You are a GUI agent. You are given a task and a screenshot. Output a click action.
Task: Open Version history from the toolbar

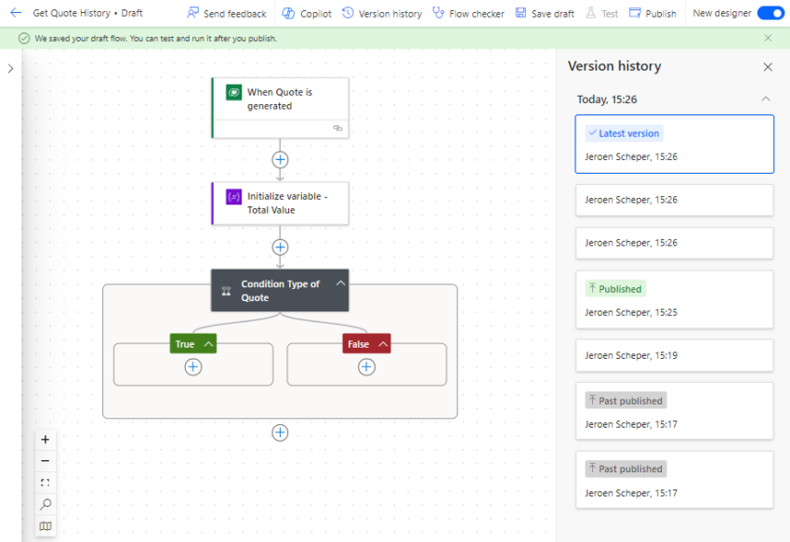383,13
